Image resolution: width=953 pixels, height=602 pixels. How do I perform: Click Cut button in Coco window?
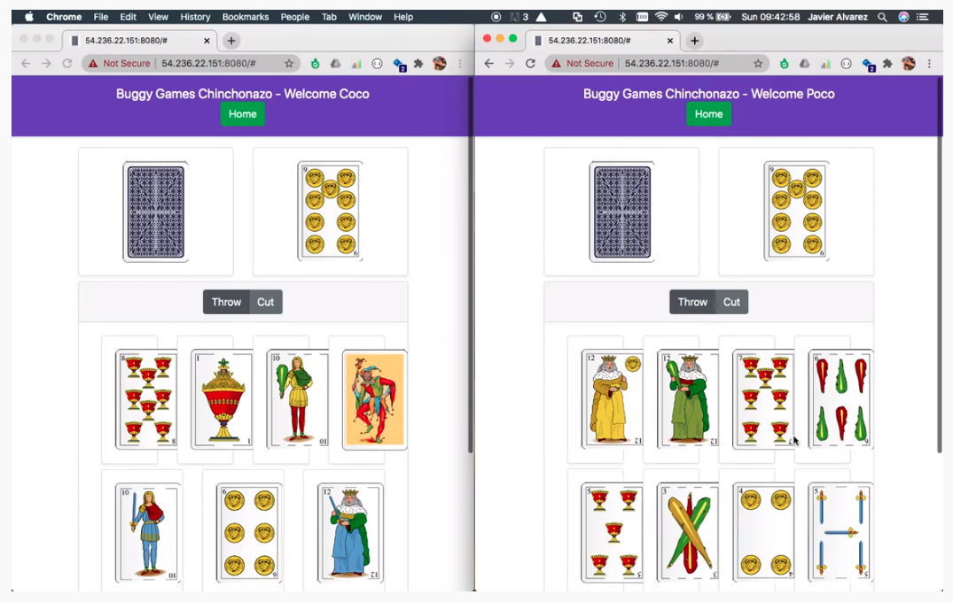[x=266, y=302]
